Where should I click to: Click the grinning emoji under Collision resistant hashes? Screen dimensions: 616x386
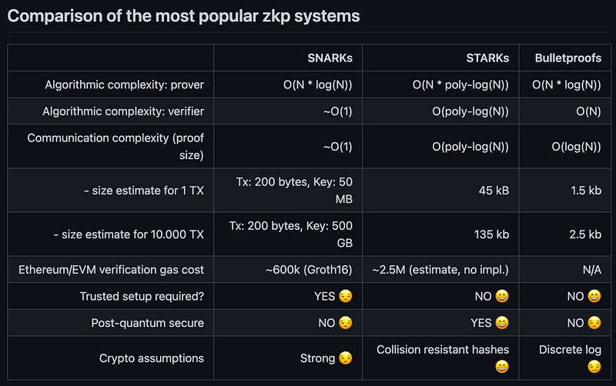pos(501,367)
